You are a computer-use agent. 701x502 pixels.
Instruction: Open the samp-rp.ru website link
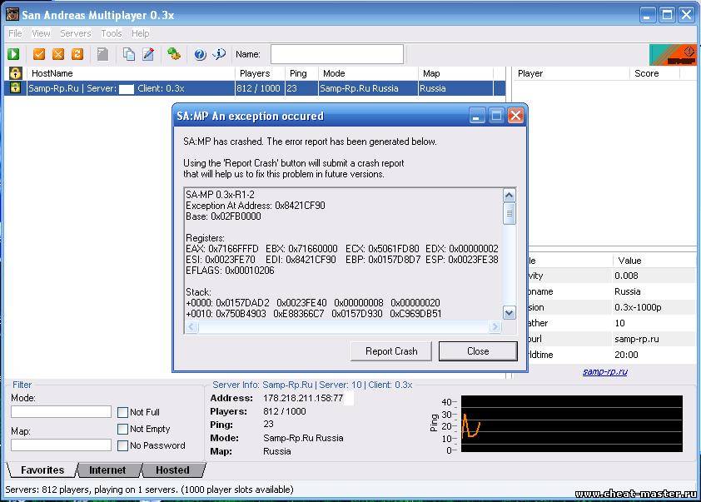pyautogui.click(x=604, y=371)
